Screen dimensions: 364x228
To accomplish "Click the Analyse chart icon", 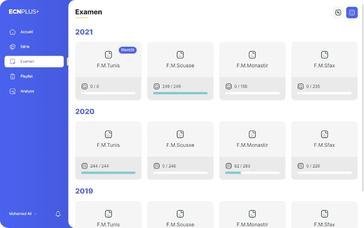I will [x=13, y=91].
